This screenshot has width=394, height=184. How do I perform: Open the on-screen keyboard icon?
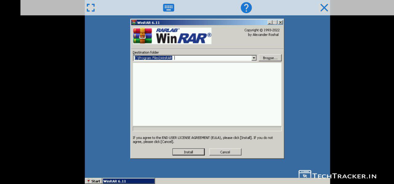click(x=168, y=8)
